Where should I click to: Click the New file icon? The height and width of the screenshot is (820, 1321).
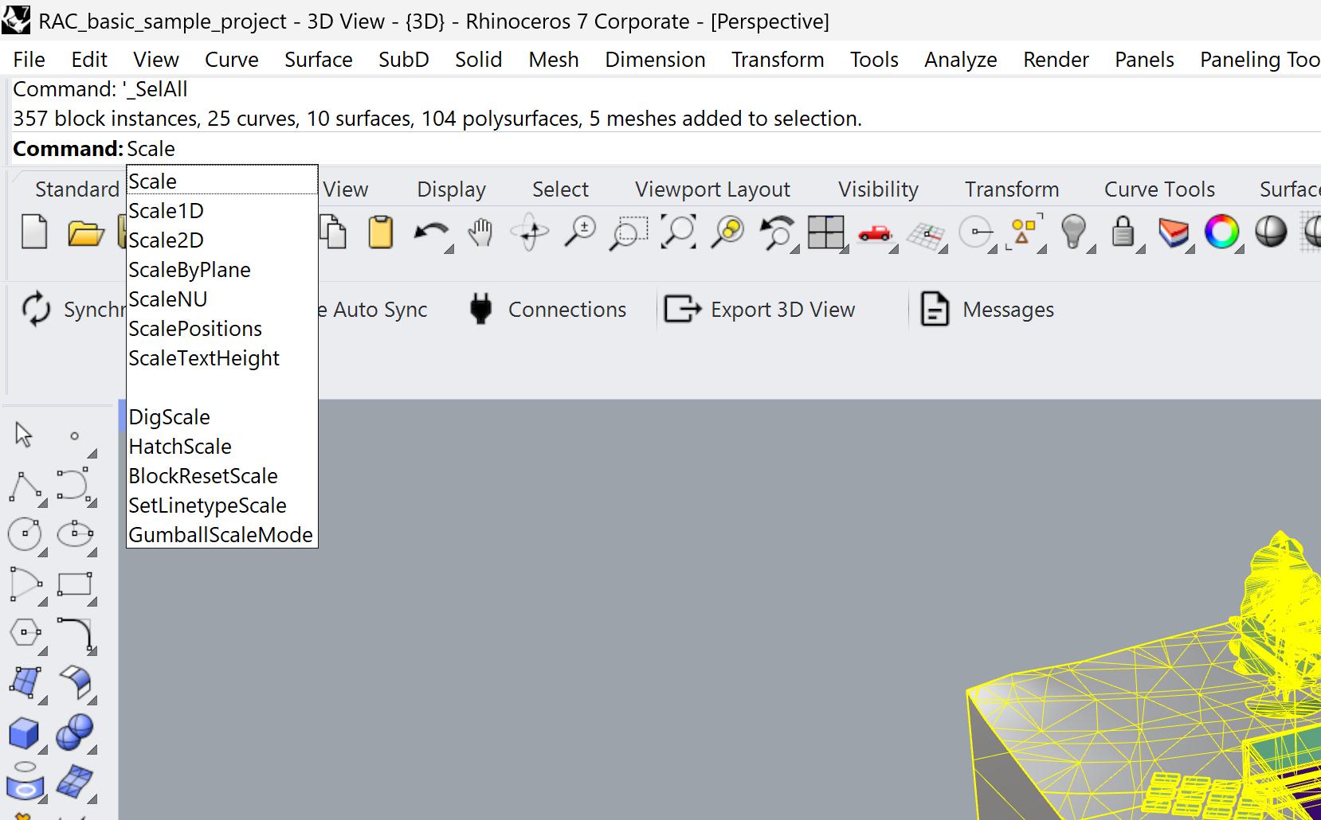[34, 232]
